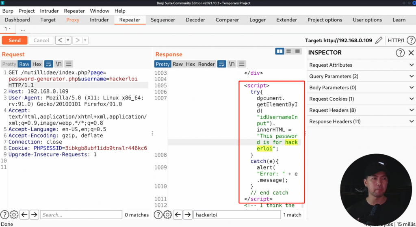Go to next match in request search
The height and width of the screenshot is (227, 416).
click(x=34, y=215)
